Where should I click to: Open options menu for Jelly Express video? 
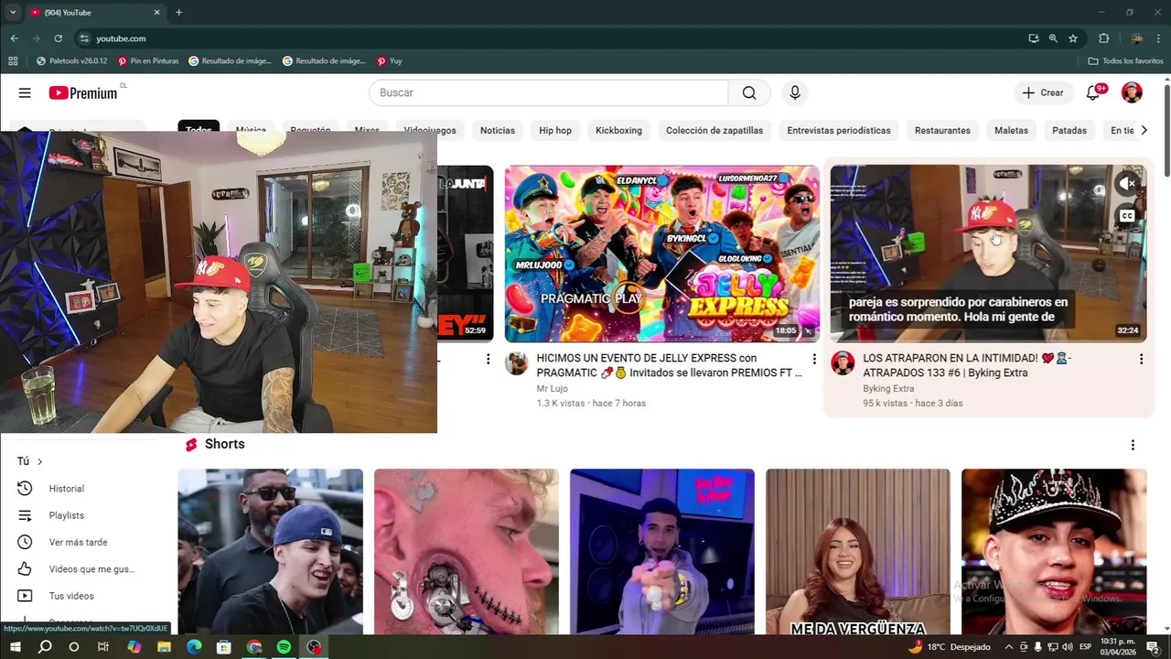click(814, 359)
